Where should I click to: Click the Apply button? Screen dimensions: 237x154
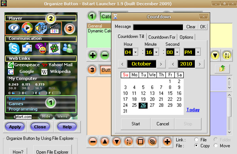(15, 127)
